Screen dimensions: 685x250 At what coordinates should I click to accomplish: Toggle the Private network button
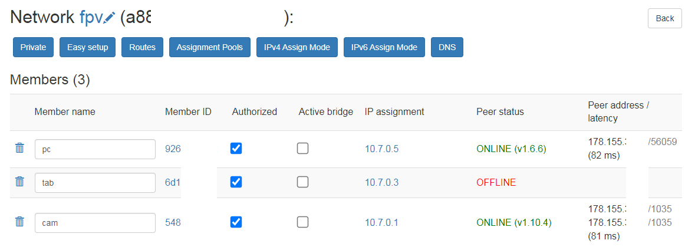tap(33, 47)
